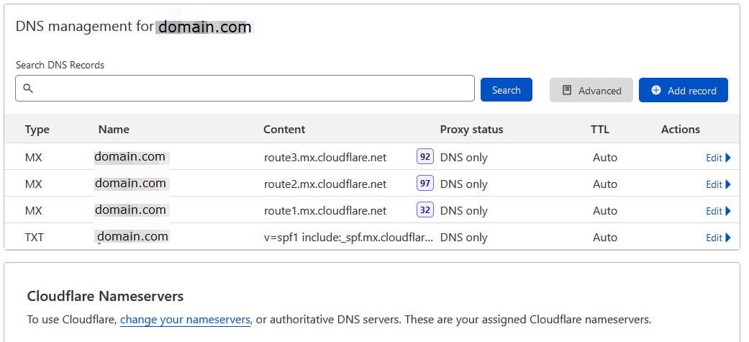Open Edit for the route1 MX record

[717, 211]
